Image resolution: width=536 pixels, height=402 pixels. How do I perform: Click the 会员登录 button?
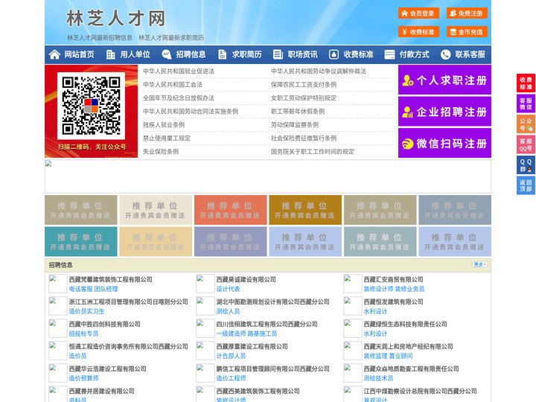click(x=418, y=13)
